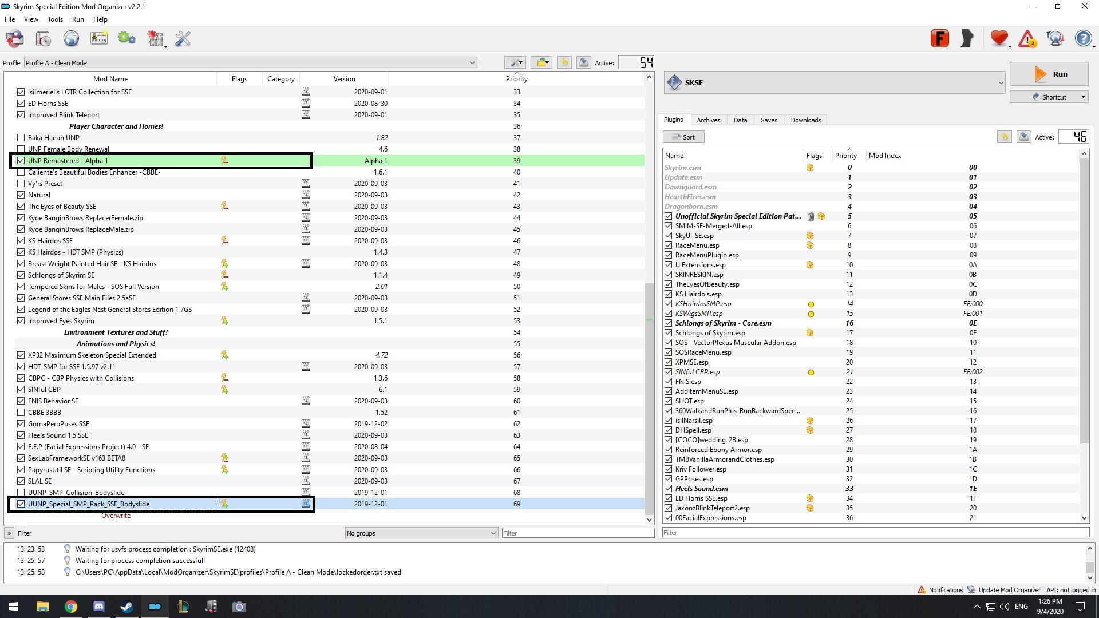Viewport: 1099px width, 618px height.
Task: Open the Tools puzzle-piece toolbar dropdown
Action: [x=156, y=38]
